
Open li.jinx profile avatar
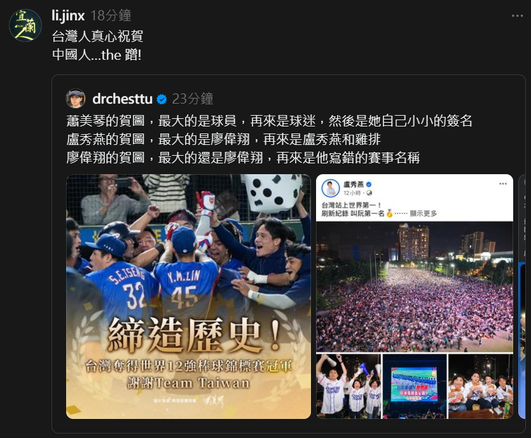click(25, 25)
